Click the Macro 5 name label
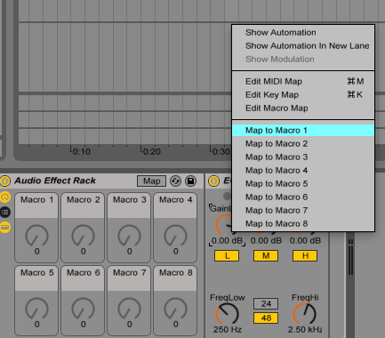The image size is (385, 338). click(36, 273)
